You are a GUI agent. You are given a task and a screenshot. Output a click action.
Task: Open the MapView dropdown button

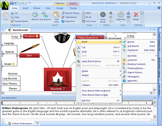pos(121,17)
